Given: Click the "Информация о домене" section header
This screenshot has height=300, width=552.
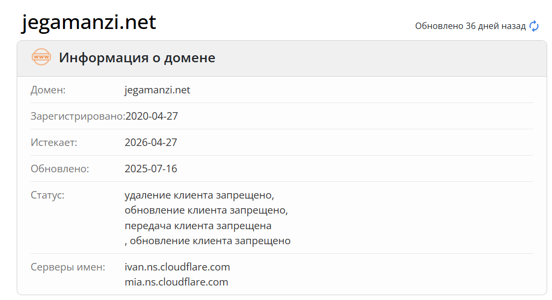Looking at the screenshot, I should [x=137, y=57].
